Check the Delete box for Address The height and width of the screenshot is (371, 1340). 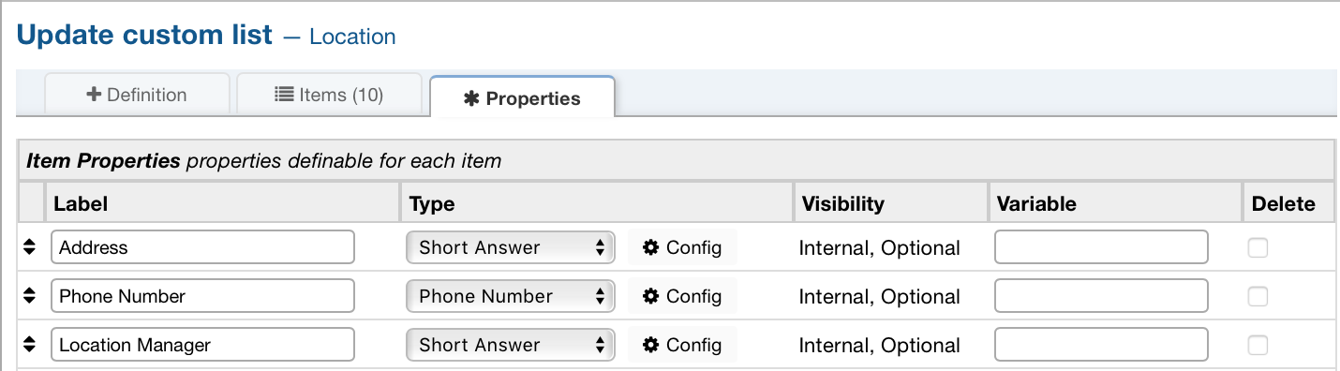tap(1258, 247)
